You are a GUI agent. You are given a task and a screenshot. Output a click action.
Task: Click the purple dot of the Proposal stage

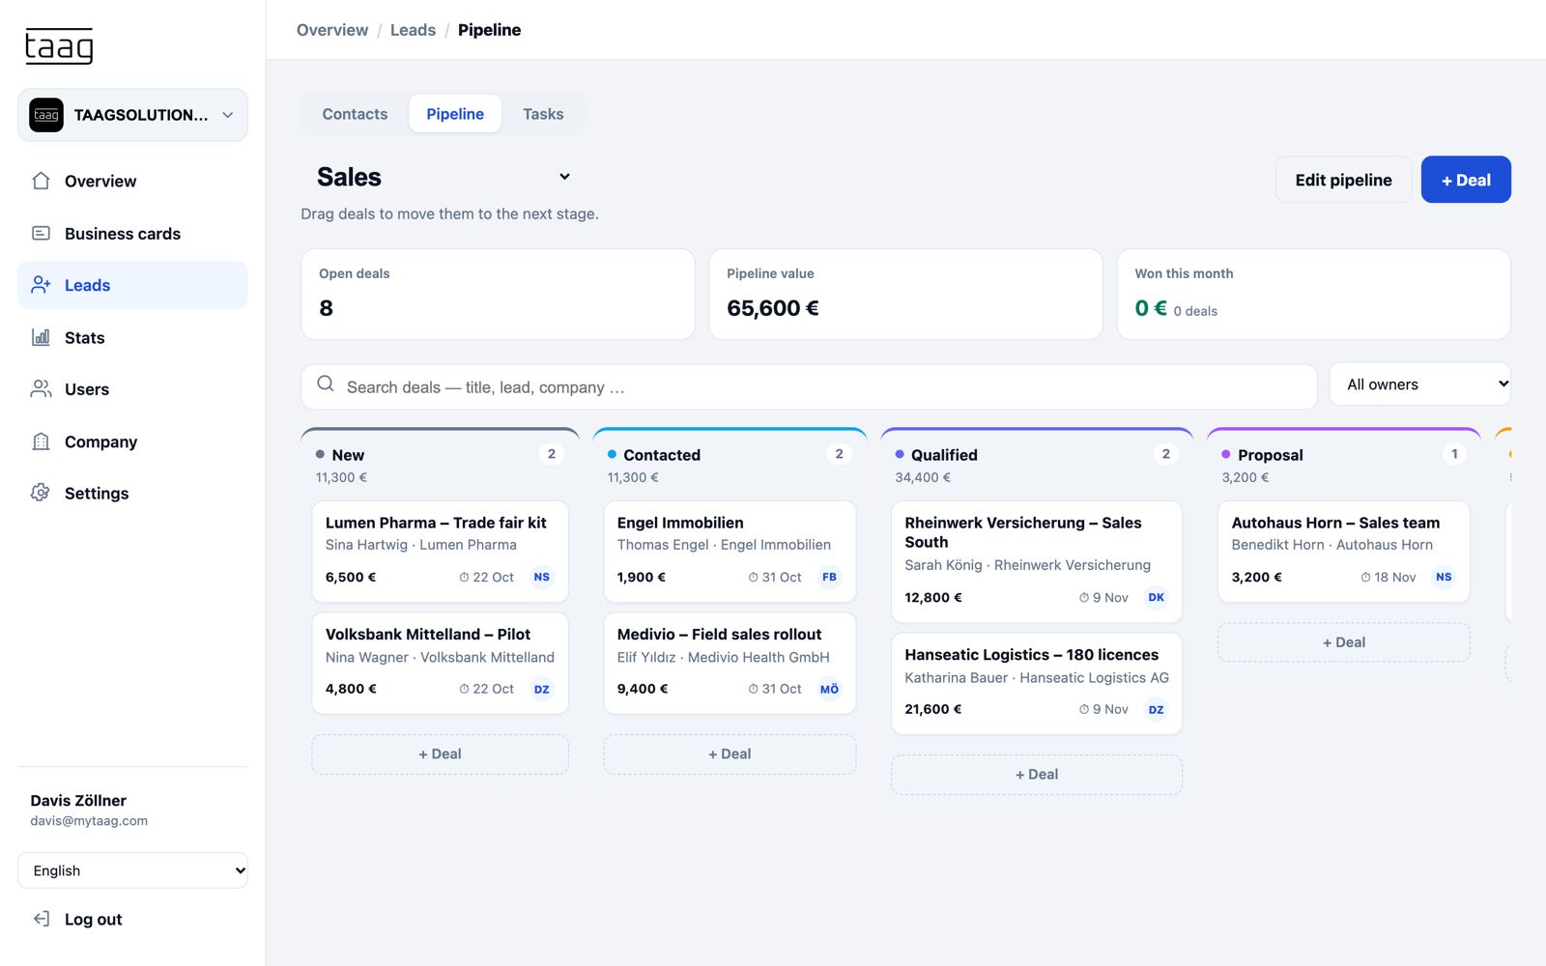pyautogui.click(x=1226, y=454)
